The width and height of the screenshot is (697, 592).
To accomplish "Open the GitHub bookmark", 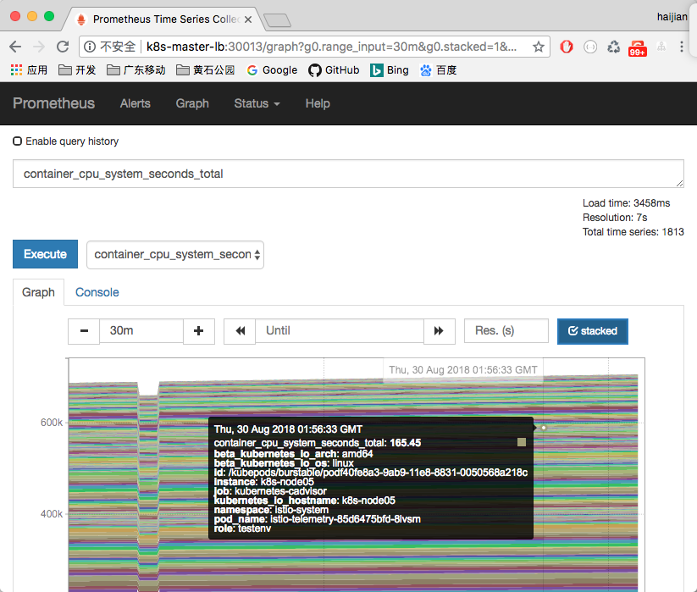I will (x=334, y=70).
